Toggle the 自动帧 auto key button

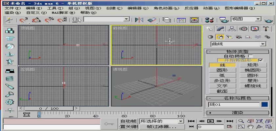tap(128, 121)
